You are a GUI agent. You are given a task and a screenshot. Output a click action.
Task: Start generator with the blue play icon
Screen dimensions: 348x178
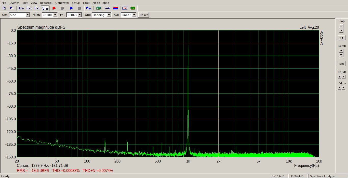[72, 8]
